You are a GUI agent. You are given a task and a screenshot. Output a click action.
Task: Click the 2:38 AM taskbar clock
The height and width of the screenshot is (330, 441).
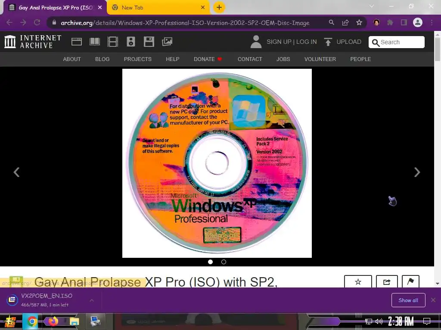pyautogui.click(x=401, y=321)
